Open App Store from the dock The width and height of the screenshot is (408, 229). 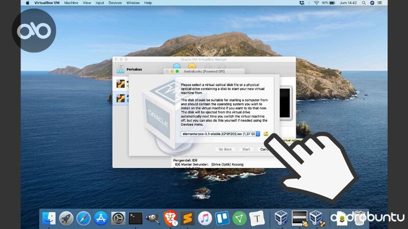pyautogui.click(x=100, y=218)
